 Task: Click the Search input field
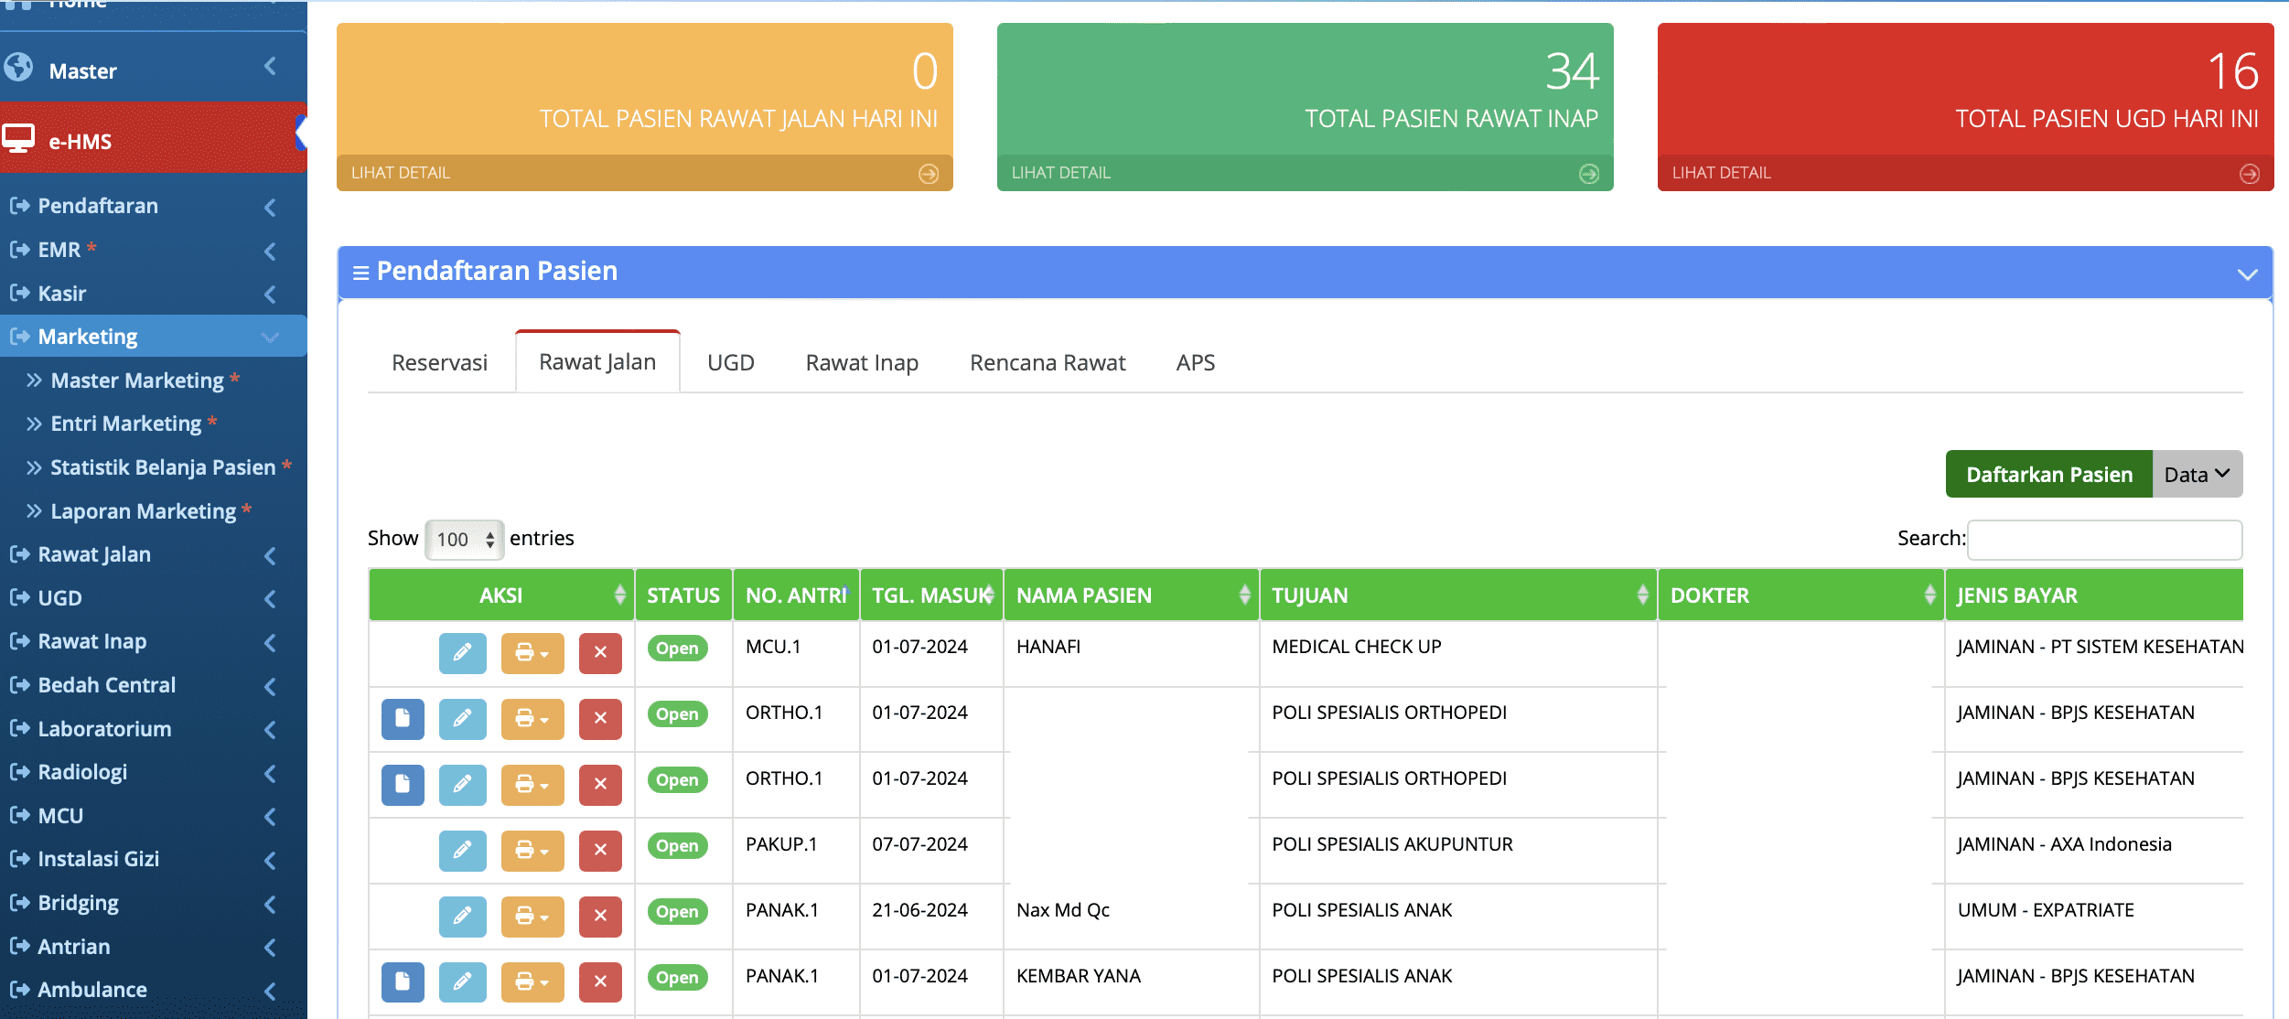[x=2103, y=539]
